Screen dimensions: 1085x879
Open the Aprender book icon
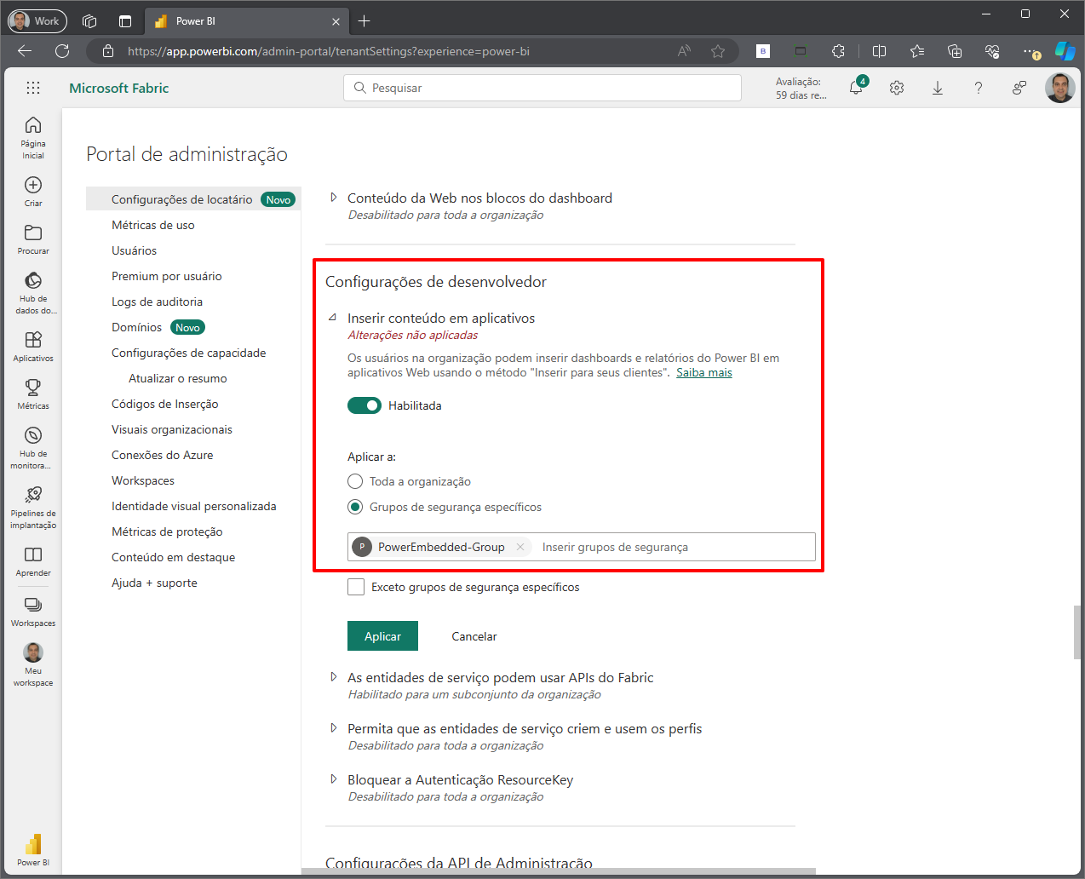click(33, 555)
